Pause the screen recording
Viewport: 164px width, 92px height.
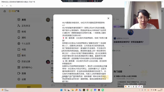tap(90, 1)
